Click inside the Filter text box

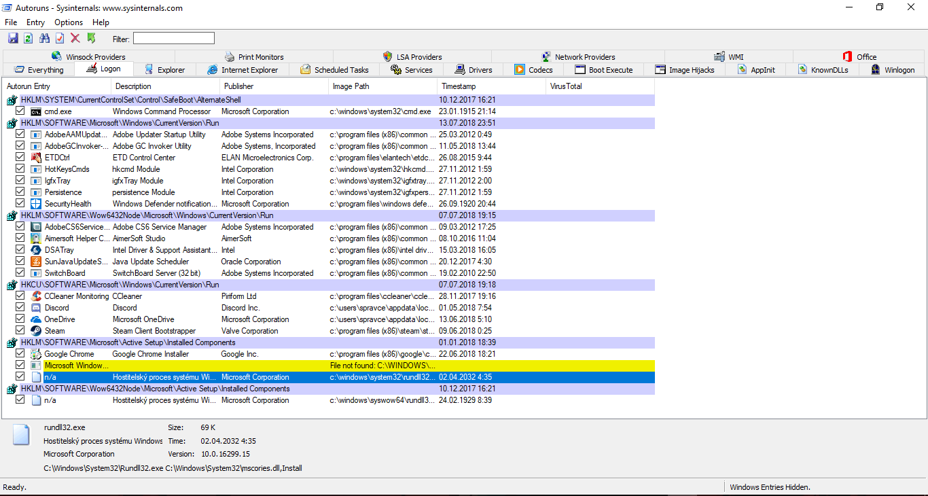173,39
